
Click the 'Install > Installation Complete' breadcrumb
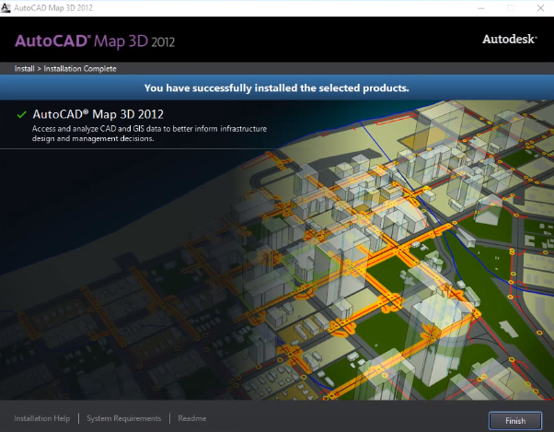pos(65,68)
